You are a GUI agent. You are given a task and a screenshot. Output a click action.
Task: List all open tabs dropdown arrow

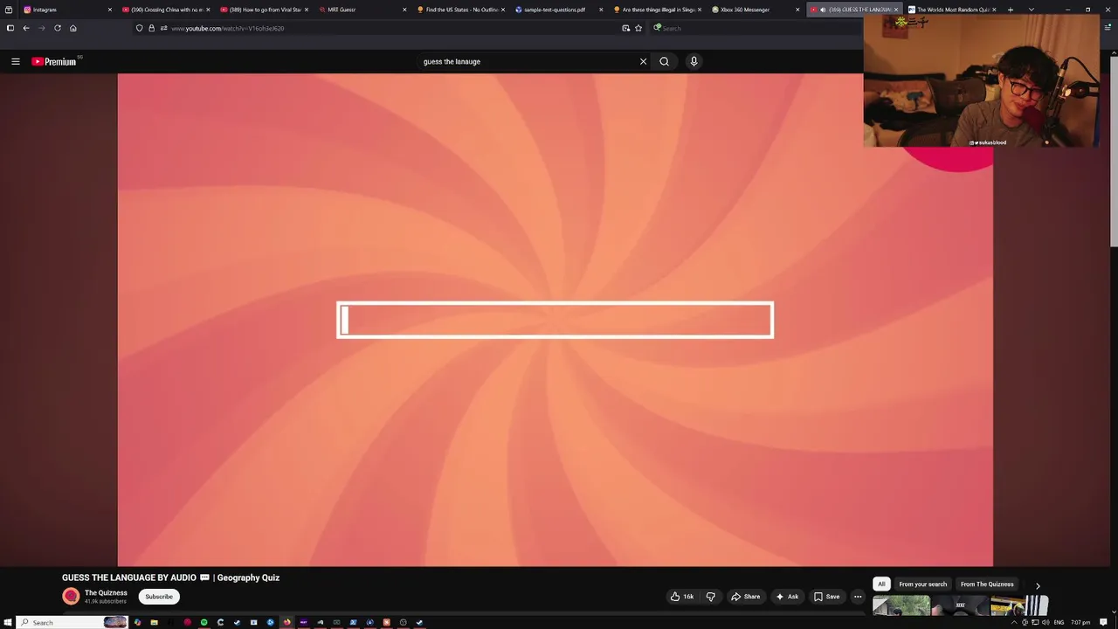(x=1032, y=10)
